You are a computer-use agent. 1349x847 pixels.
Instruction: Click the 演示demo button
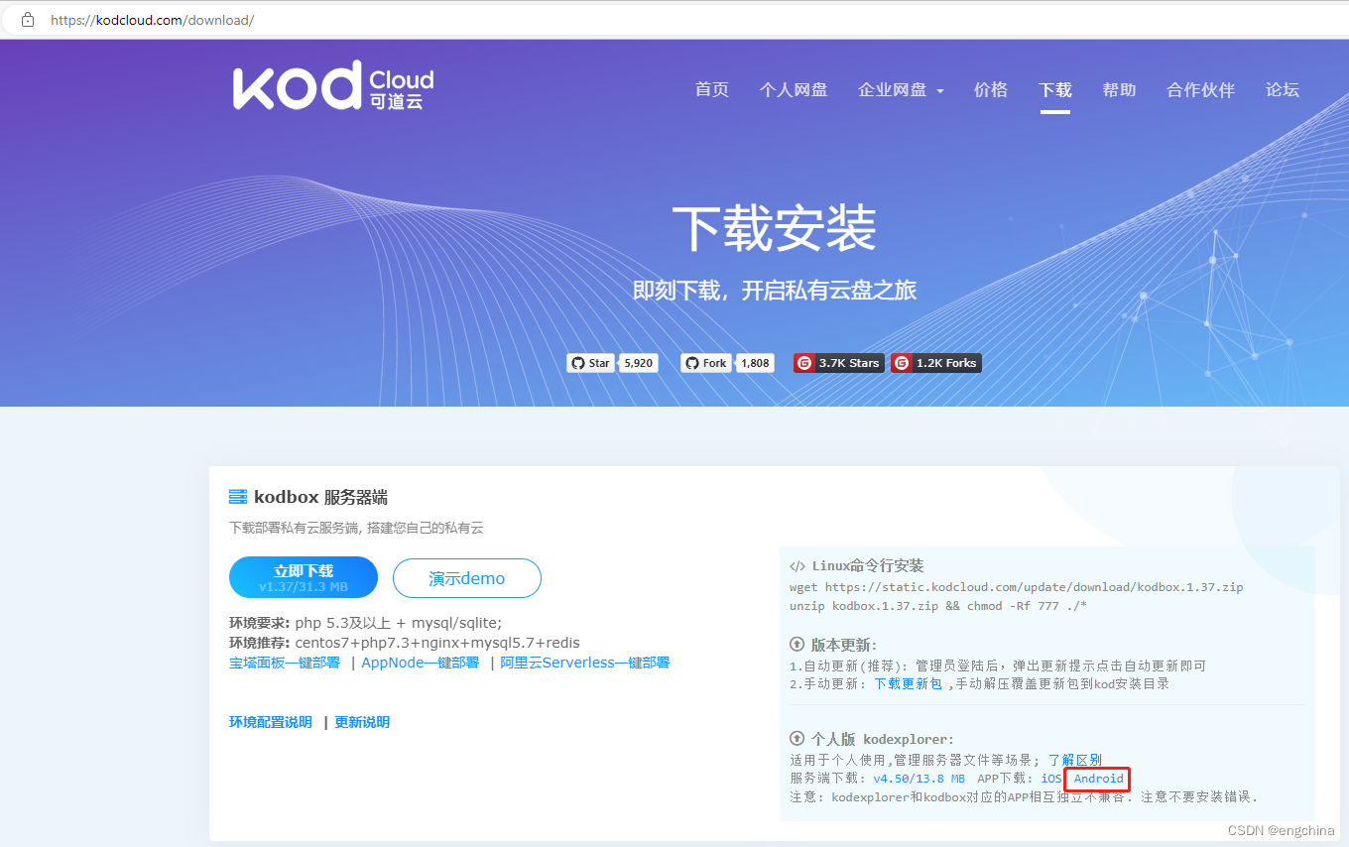click(x=467, y=578)
